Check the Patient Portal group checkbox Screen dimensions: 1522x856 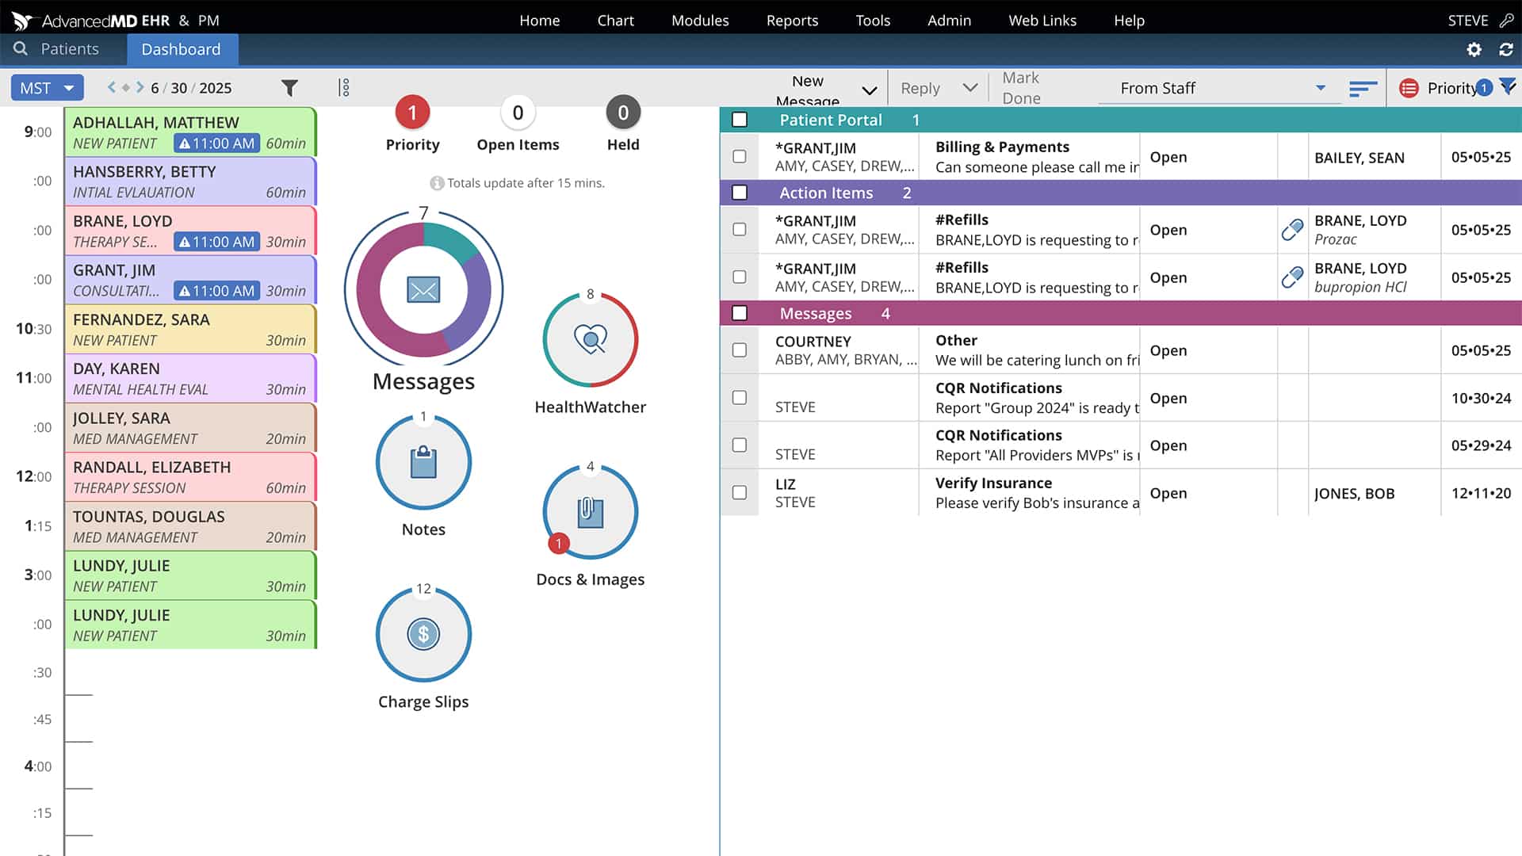click(740, 120)
